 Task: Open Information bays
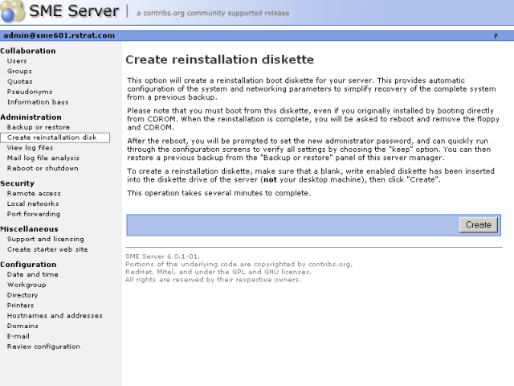(x=38, y=102)
